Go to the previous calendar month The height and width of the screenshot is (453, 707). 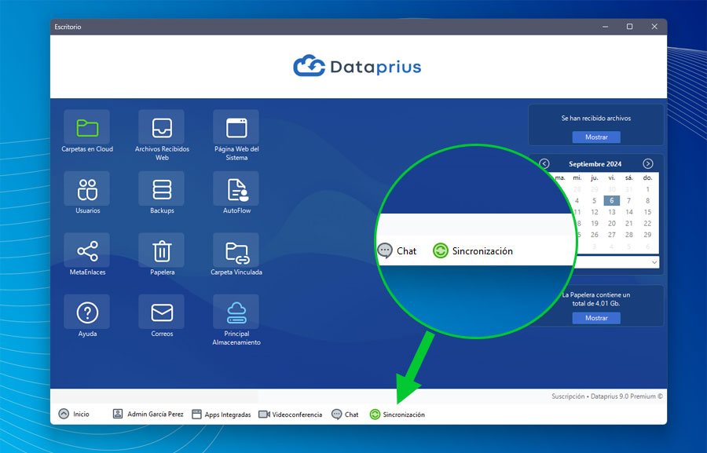(x=544, y=163)
